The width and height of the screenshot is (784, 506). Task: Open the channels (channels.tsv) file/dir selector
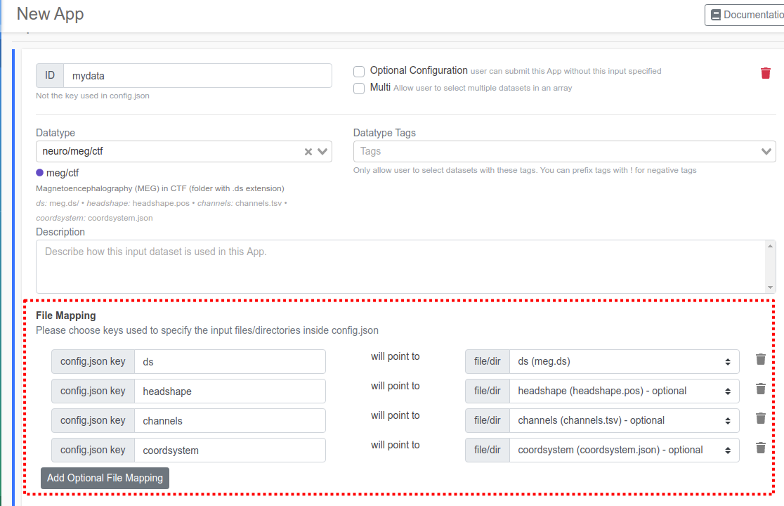click(624, 420)
